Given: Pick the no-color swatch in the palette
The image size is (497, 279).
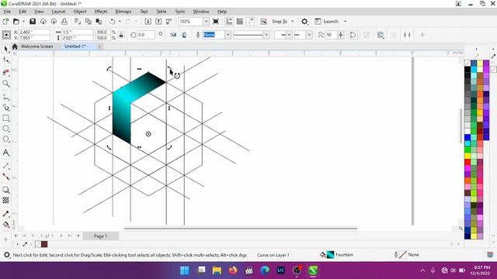Looking at the screenshot, I should click(467, 63).
